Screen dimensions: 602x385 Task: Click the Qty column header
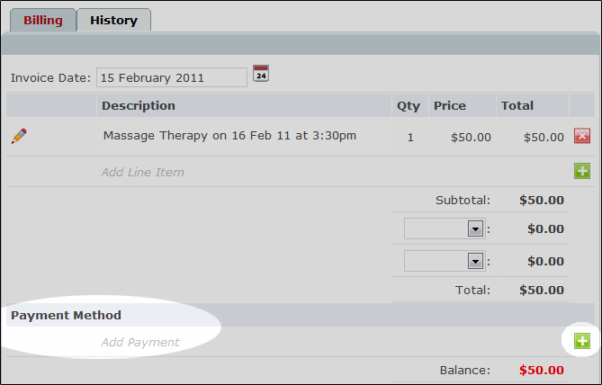coord(409,106)
